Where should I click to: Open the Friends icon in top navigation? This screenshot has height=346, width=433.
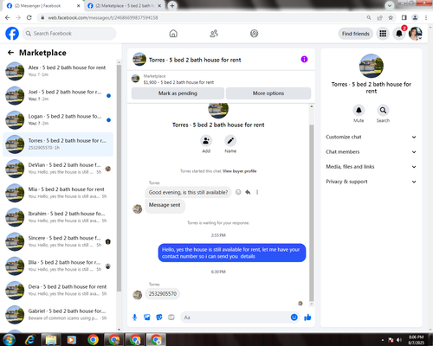(214, 34)
